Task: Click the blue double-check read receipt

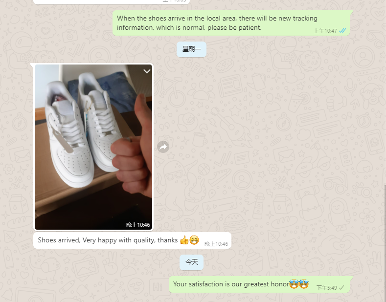Action: point(342,31)
